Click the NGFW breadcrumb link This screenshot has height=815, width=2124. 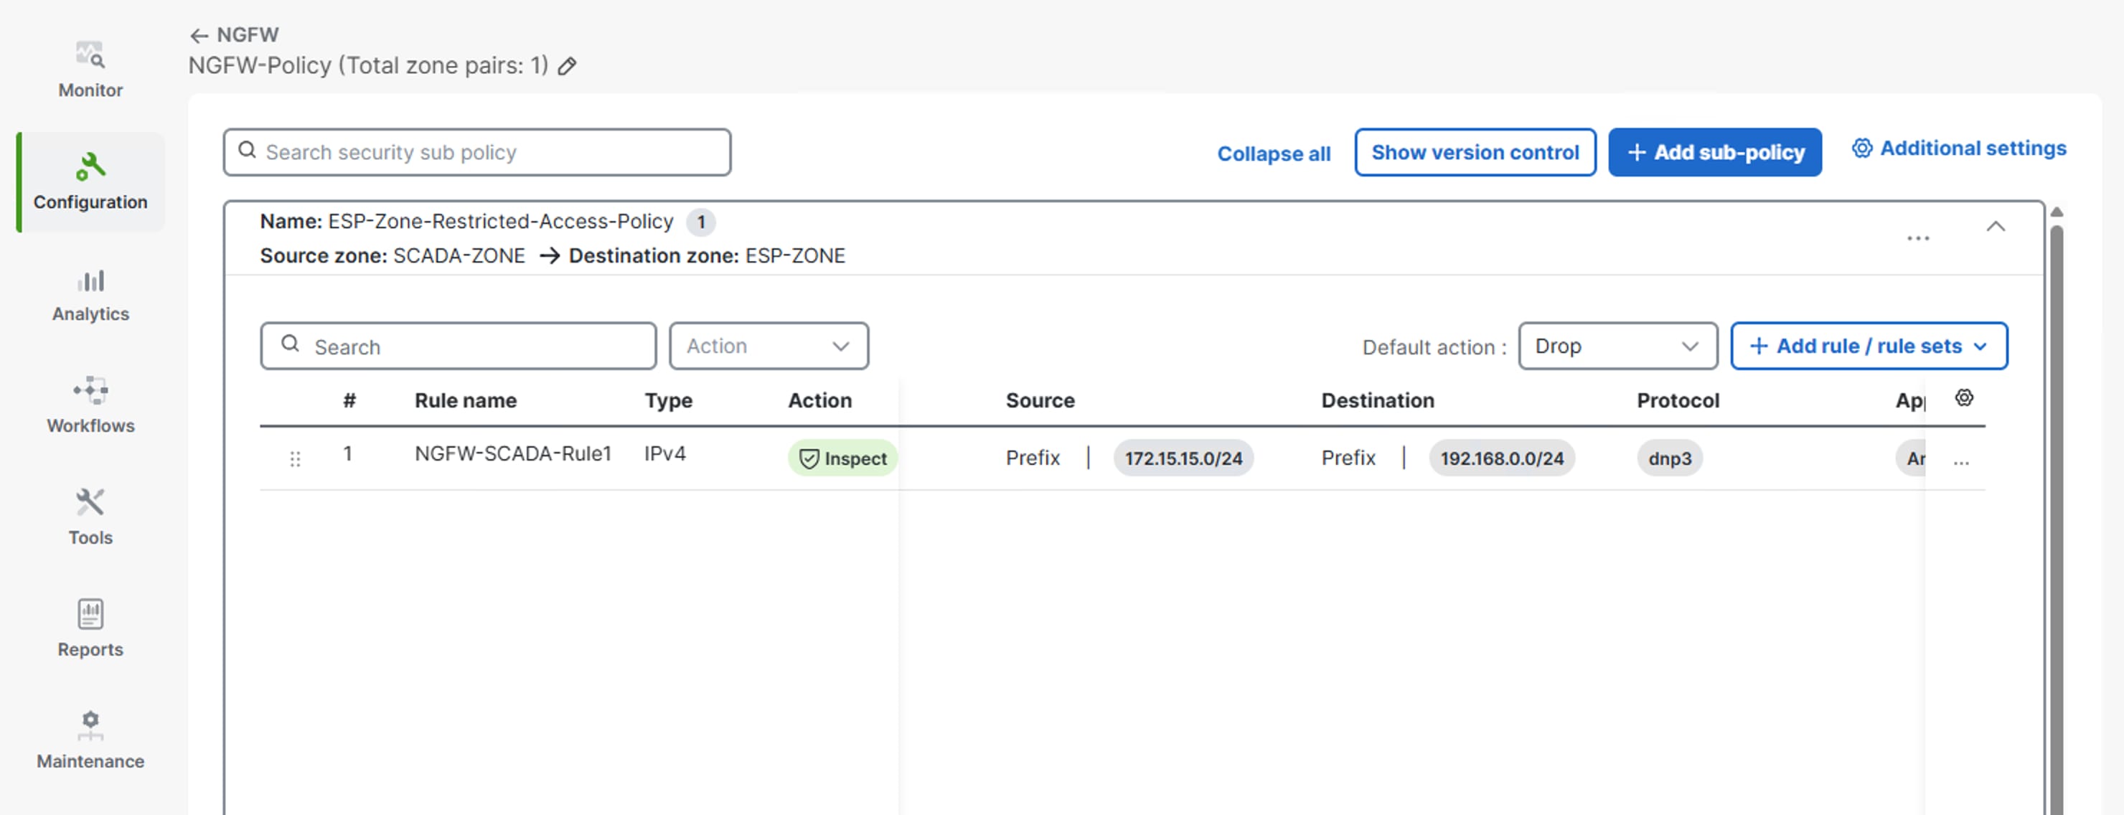click(248, 34)
